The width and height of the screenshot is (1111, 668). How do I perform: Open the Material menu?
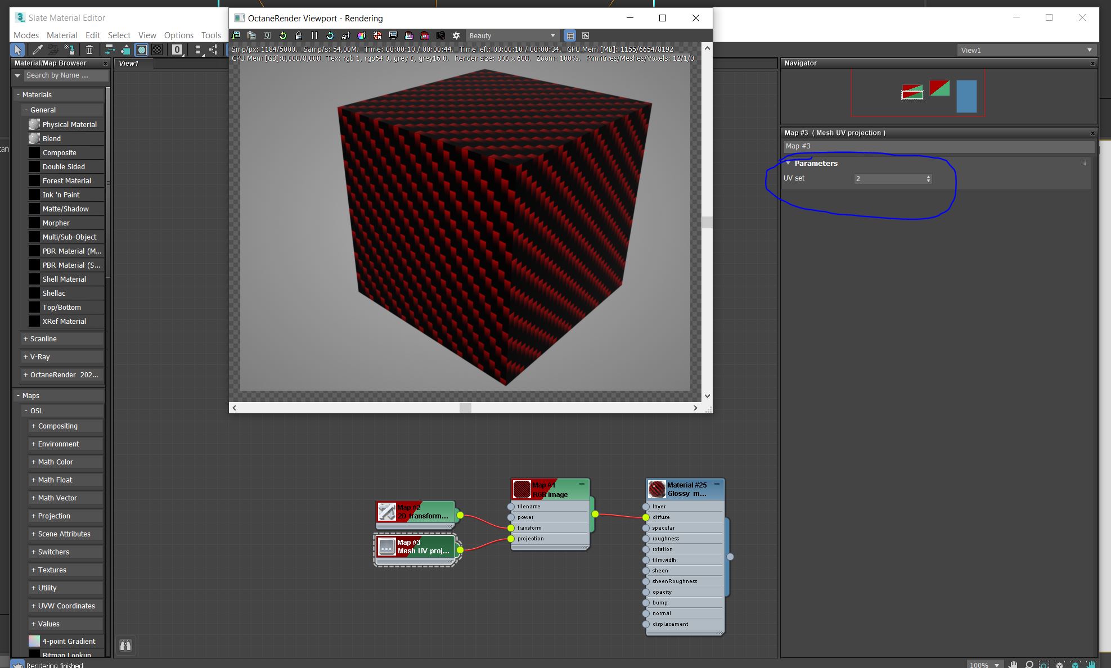(62, 35)
